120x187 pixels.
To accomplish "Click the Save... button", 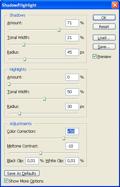I will pyautogui.click(x=104, y=47).
